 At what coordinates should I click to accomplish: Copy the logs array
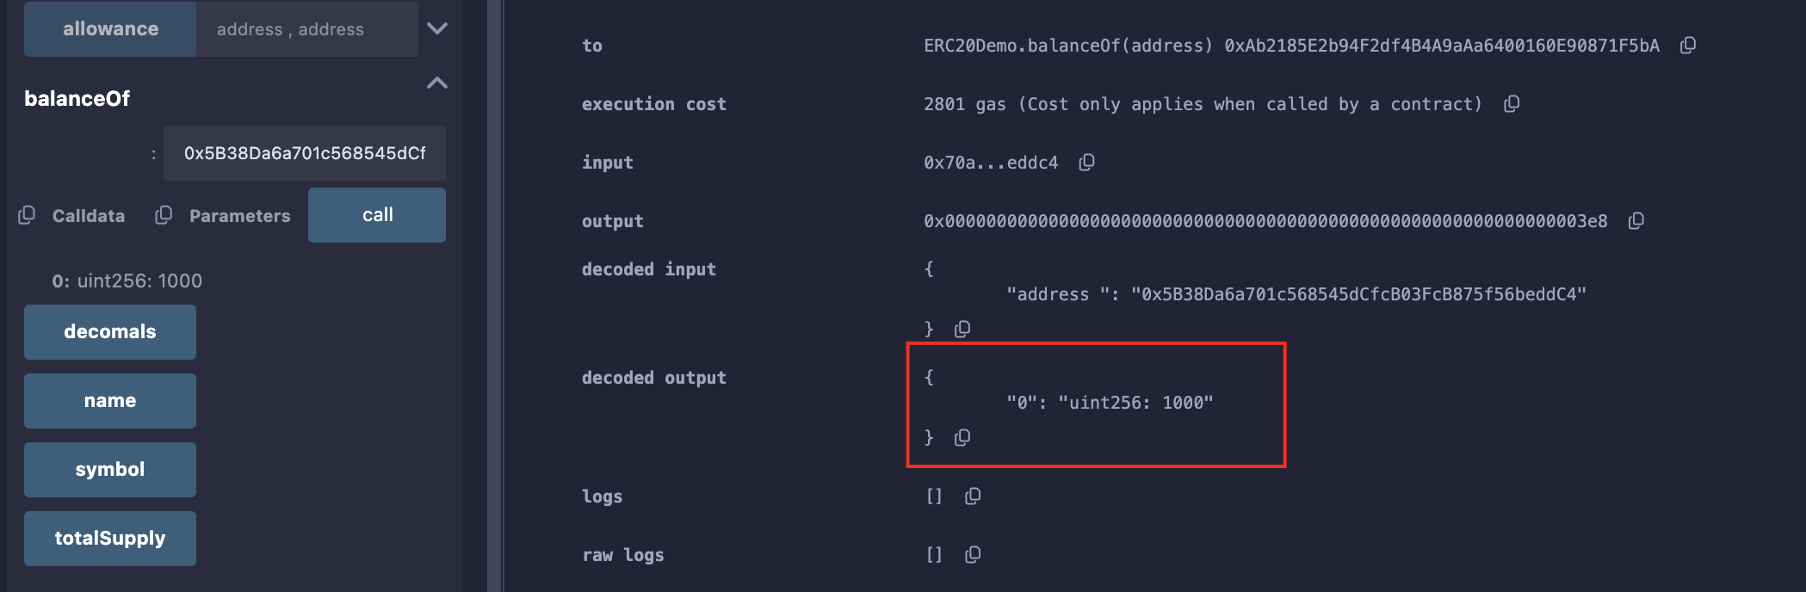pyautogui.click(x=973, y=496)
